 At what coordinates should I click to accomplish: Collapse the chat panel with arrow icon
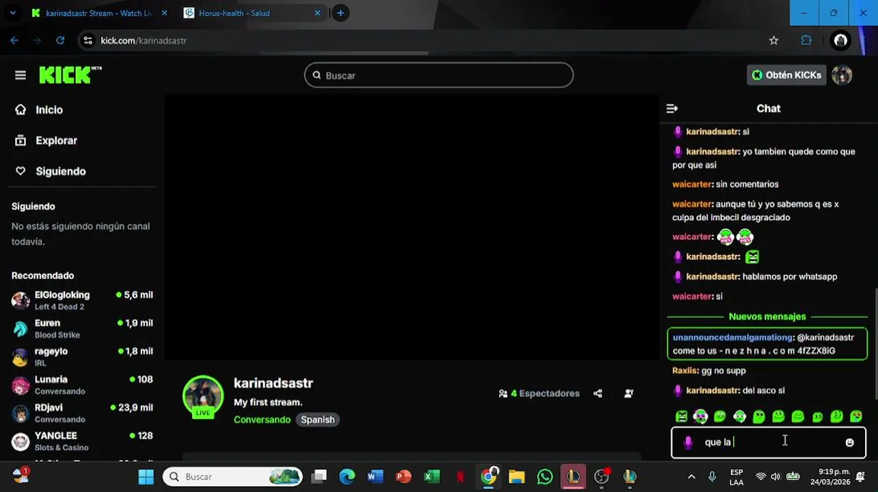pyautogui.click(x=672, y=109)
